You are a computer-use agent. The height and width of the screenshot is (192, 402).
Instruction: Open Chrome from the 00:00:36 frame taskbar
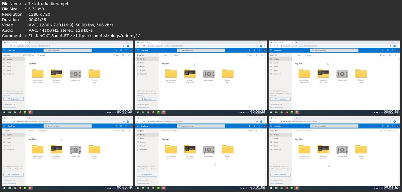point(282,112)
